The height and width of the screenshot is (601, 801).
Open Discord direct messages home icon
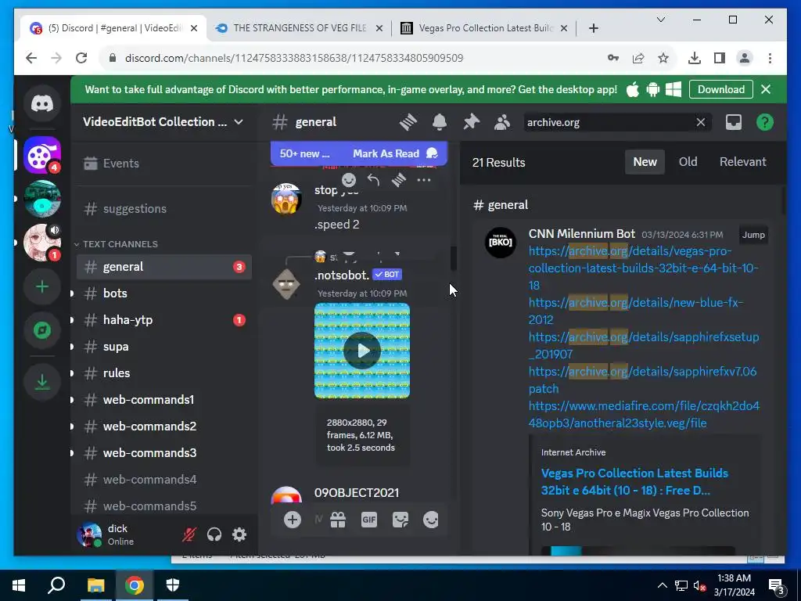[42, 104]
